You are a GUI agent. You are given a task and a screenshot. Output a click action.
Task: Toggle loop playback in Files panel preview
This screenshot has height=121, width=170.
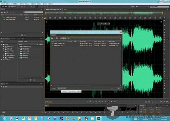[22, 35]
